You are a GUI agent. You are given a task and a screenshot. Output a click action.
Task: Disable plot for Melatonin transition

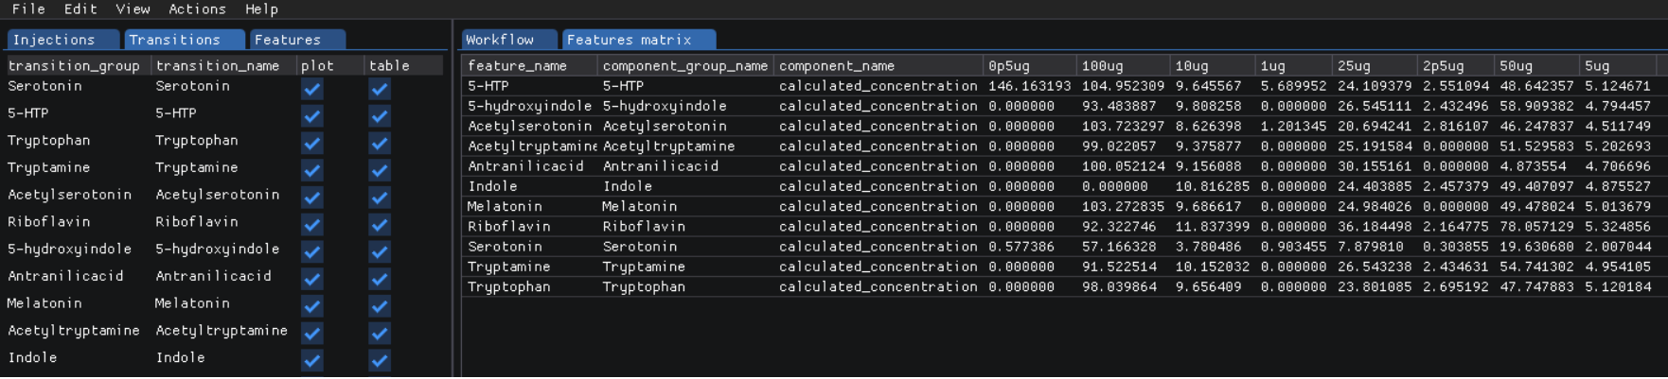[x=312, y=306]
